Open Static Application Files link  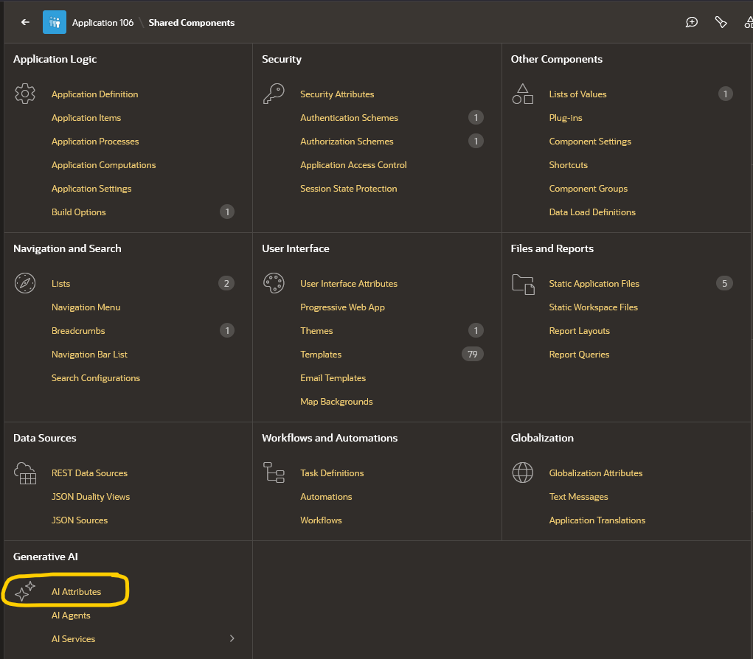594,284
